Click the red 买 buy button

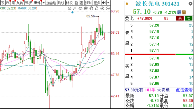(180, 18)
